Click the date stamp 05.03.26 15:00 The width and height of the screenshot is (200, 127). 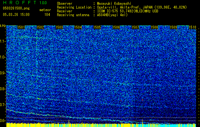coord(16,15)
